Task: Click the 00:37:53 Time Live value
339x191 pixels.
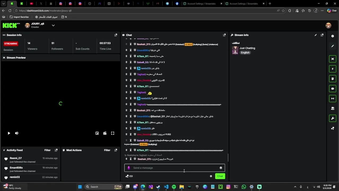Action: pos(105,43)
